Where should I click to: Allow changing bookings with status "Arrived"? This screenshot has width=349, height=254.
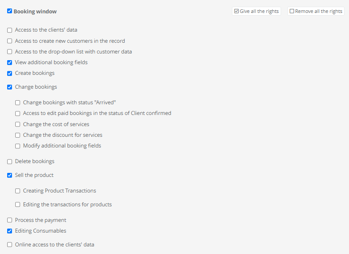point(18,102)
